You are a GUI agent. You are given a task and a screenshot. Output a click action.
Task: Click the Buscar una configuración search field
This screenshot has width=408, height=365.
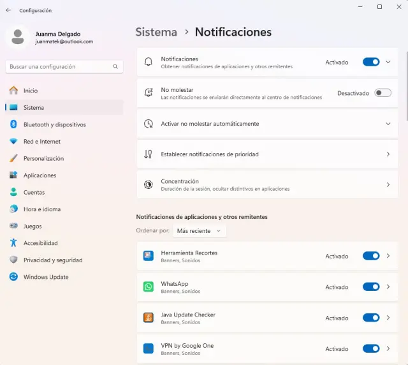pyautogui.click(x=59, y=66)
